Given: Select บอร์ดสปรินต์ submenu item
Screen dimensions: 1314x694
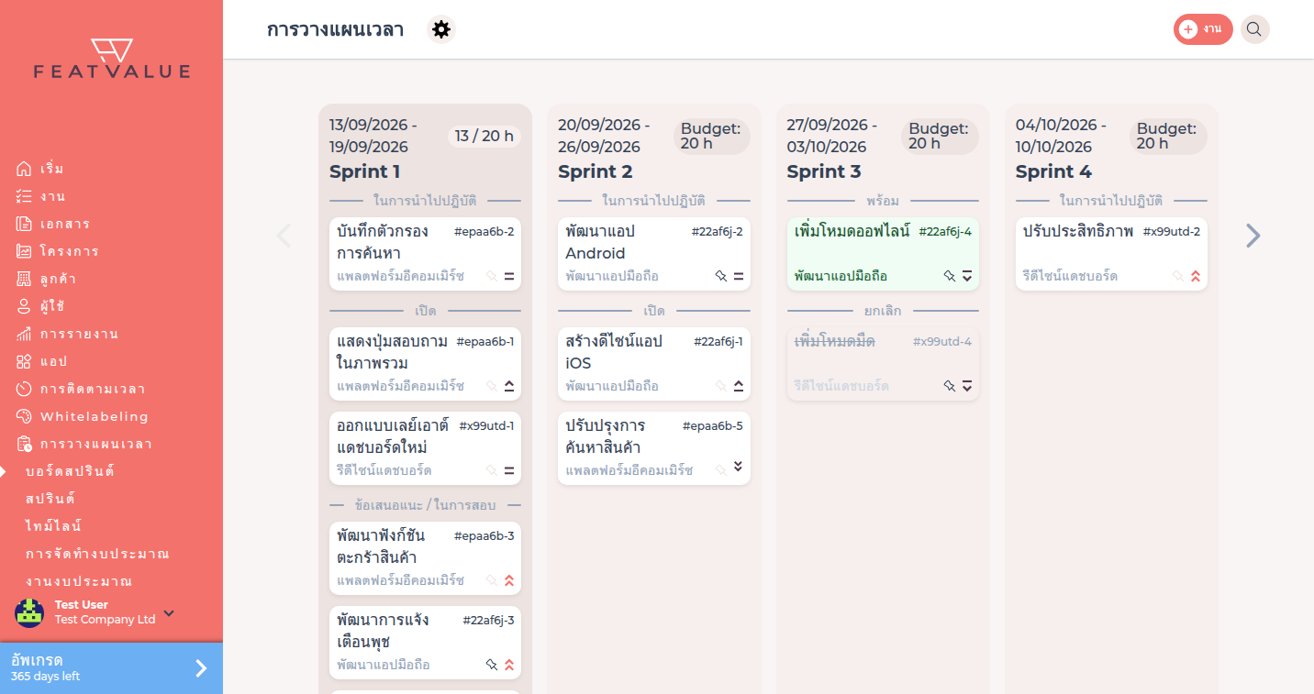Looking at the screenshot, I should click(70, 471).
